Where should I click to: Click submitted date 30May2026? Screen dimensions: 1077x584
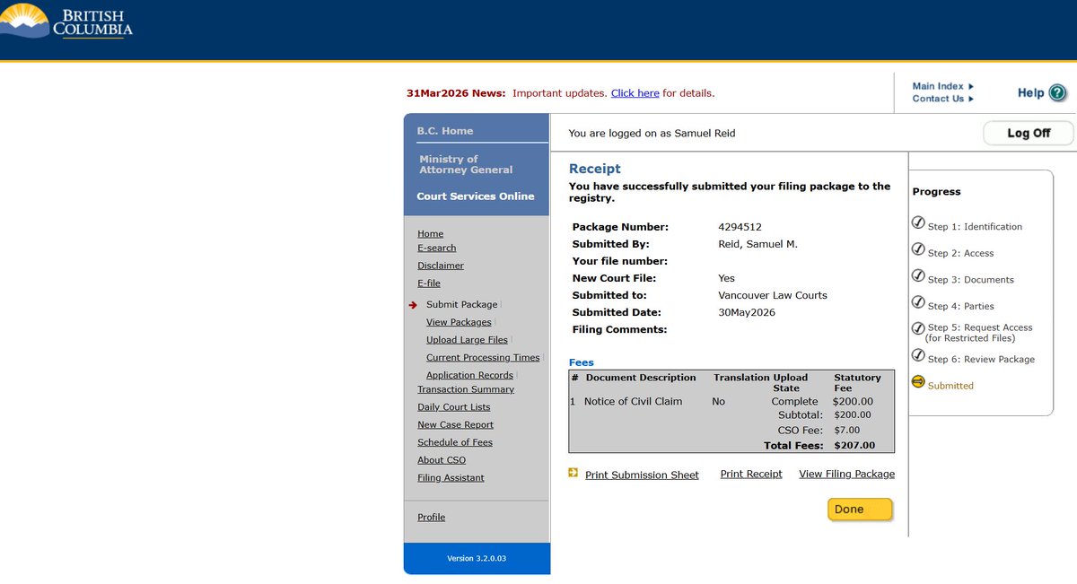tap(747, 312)
